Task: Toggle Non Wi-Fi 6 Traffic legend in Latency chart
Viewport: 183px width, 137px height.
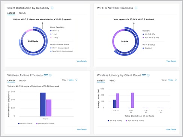Action: (x=135, y=121)
